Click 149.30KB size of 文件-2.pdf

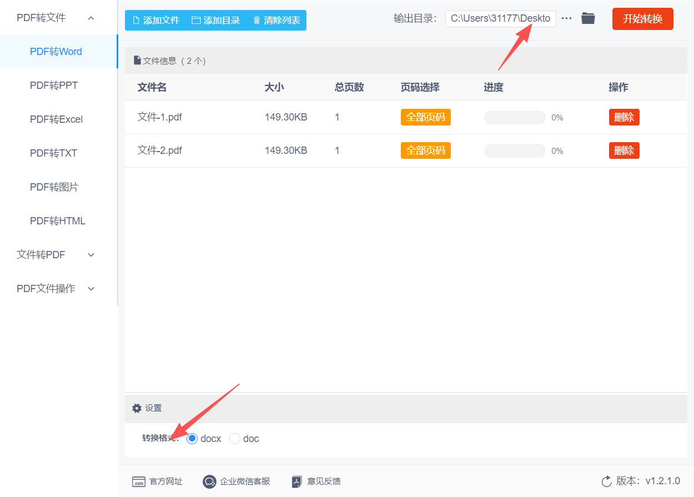coord(286,150)
